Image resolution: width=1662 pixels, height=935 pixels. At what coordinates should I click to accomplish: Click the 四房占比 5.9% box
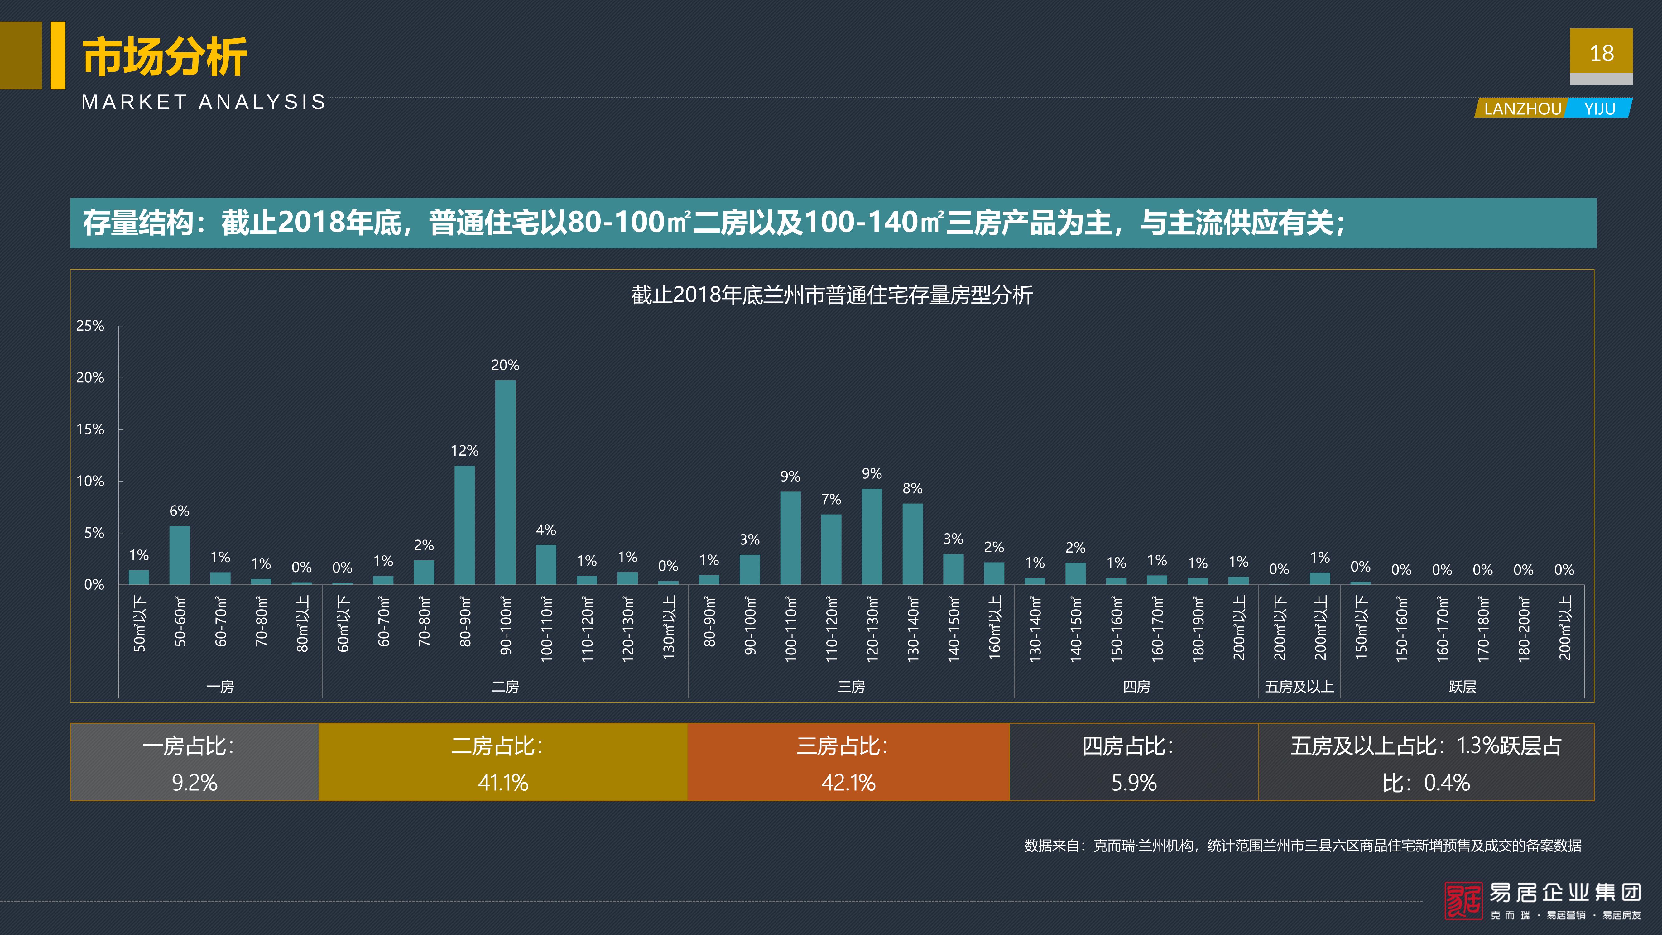[1134, 762]
